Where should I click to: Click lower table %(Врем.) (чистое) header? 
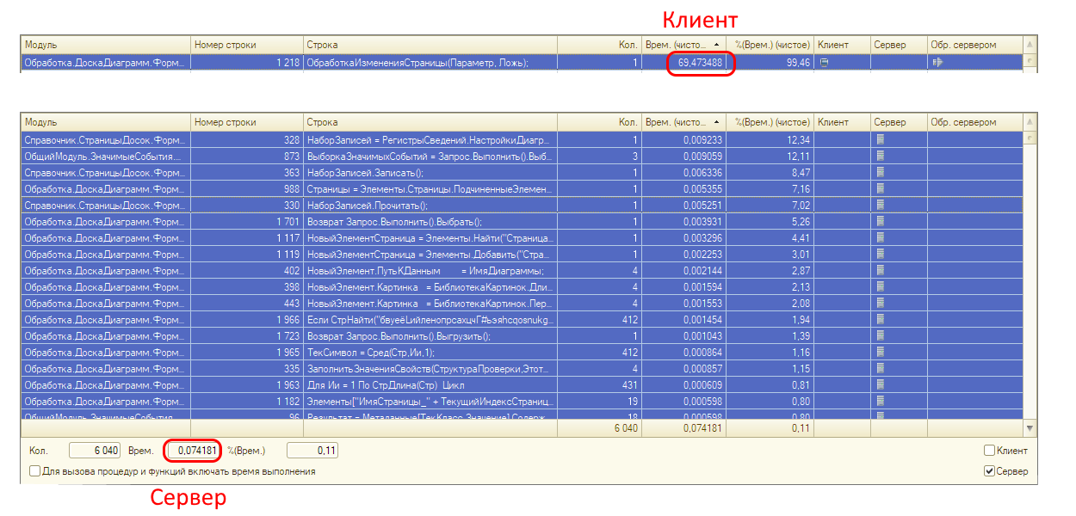(x=770, y=122)
